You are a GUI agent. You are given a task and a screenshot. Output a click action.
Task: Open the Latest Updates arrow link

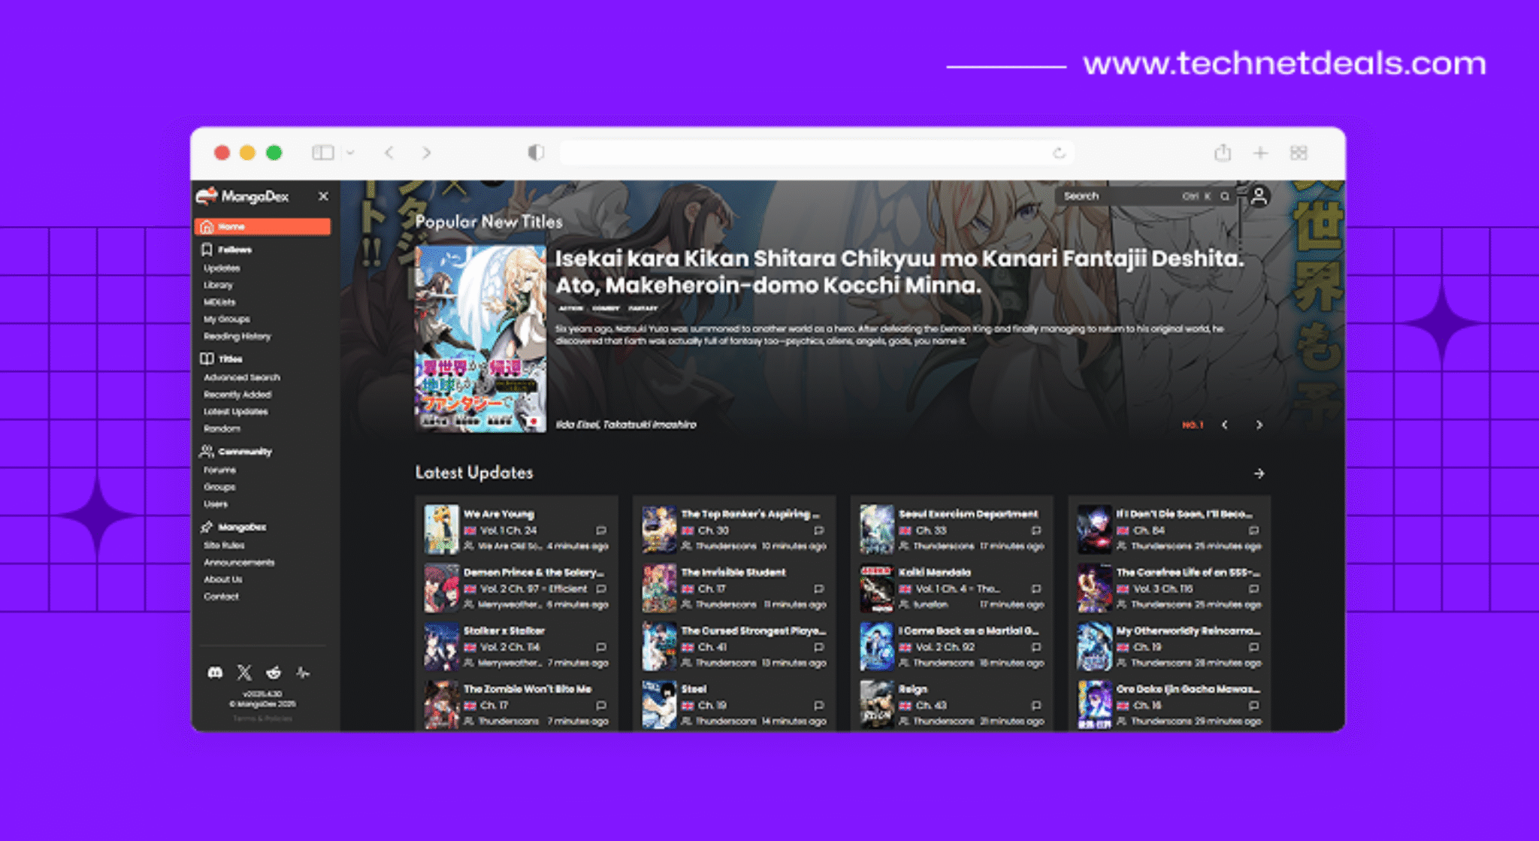[x=1259, y=473]
